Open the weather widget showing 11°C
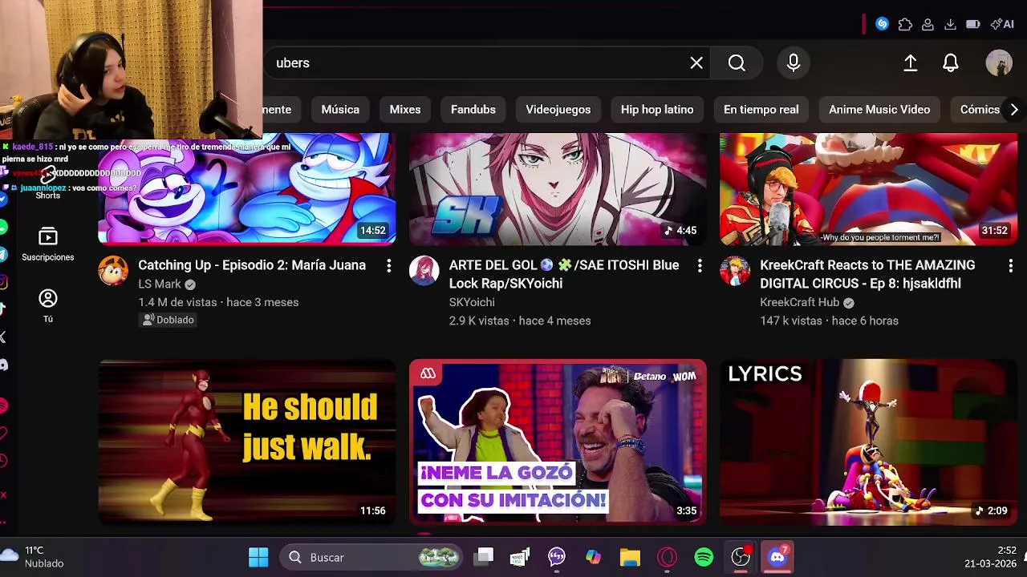This screenshot has height=577, width=1027. [x=33, y=557]
